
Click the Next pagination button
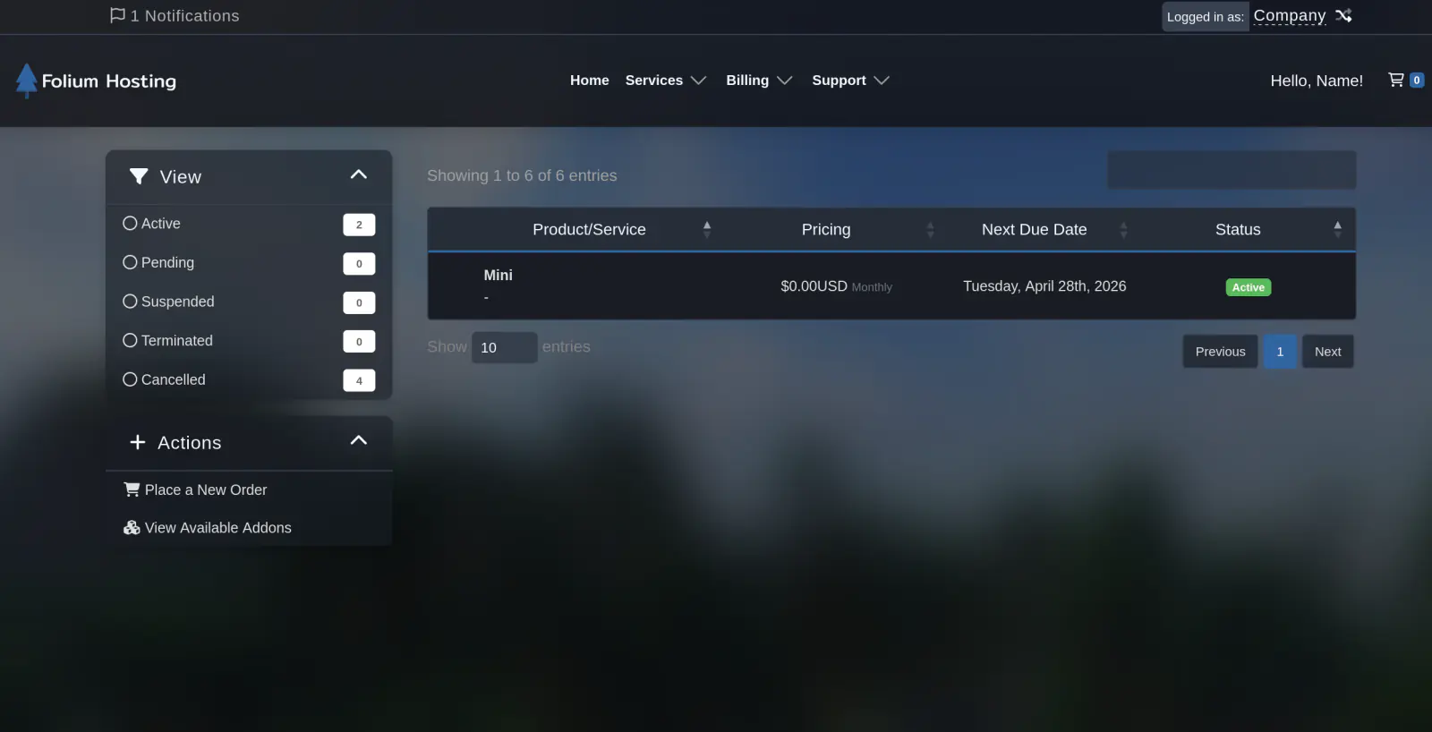pos(1327,352)
